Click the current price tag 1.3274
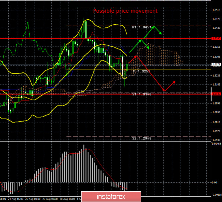This screenshot has height=202, width=222. [x=216, y=64]
